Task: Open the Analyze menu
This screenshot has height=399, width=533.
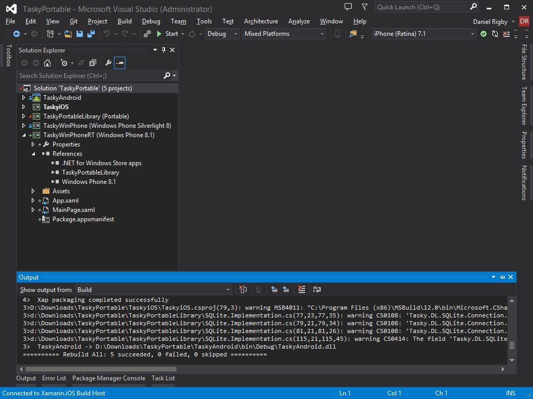Action: tap(299, 21)
